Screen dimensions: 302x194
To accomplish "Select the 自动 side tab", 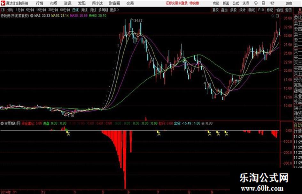I will [x=298, y=125].
